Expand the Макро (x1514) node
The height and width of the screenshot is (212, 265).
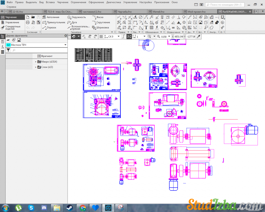pyautogui.click(x=36, y=62)
